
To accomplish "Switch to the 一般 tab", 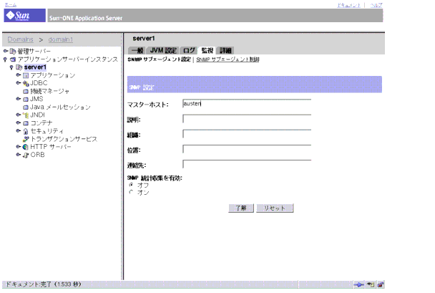I will coord(137,50).
